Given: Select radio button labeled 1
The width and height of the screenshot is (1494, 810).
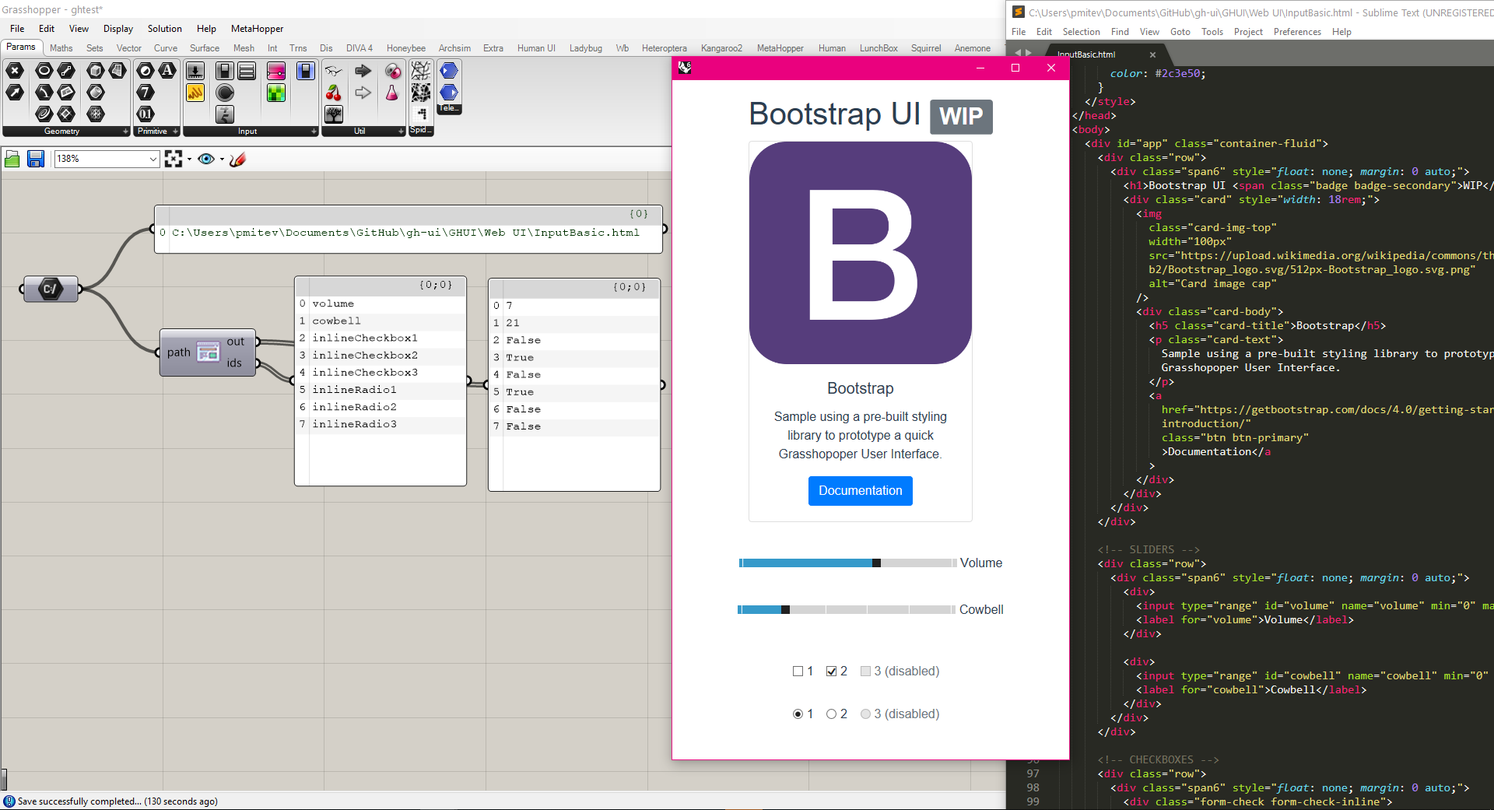Looking at the screenshot, I should point(798,714).
